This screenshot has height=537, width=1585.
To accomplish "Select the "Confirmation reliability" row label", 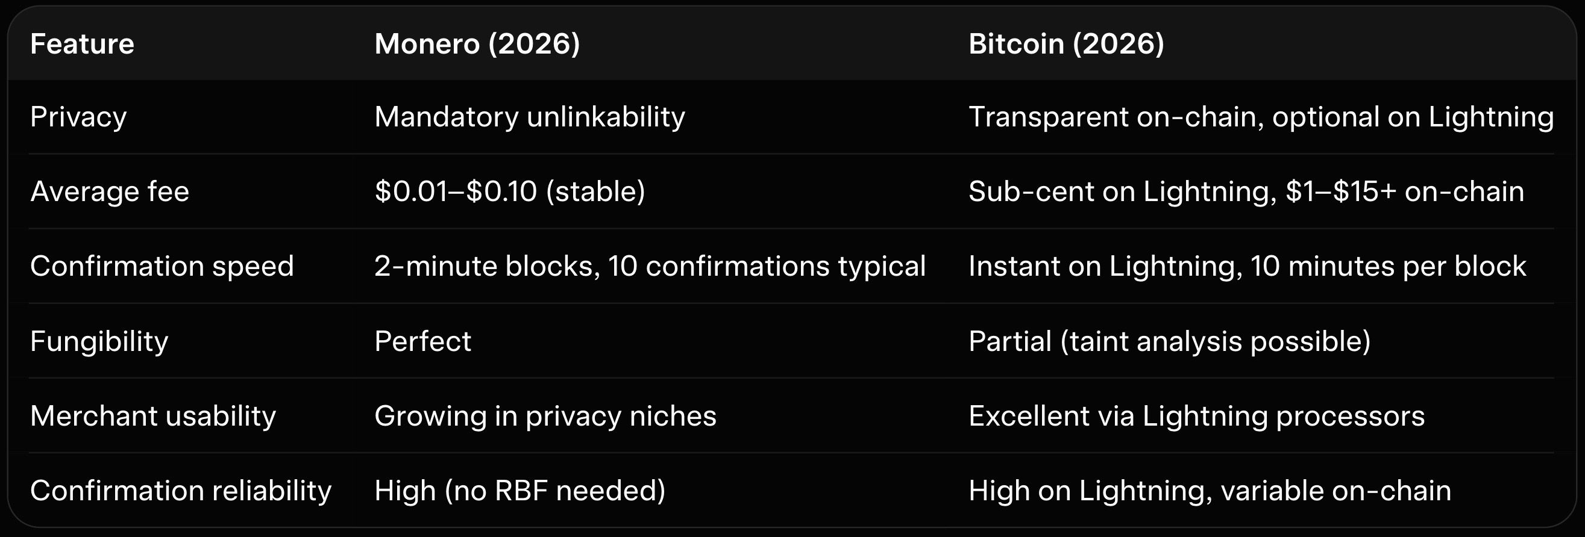I will tap(181, 491).
